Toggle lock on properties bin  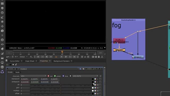10,65
